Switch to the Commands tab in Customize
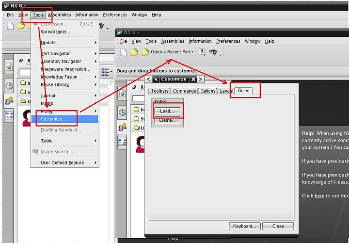This screenshot has height=244, width=349. click(184, 91)
